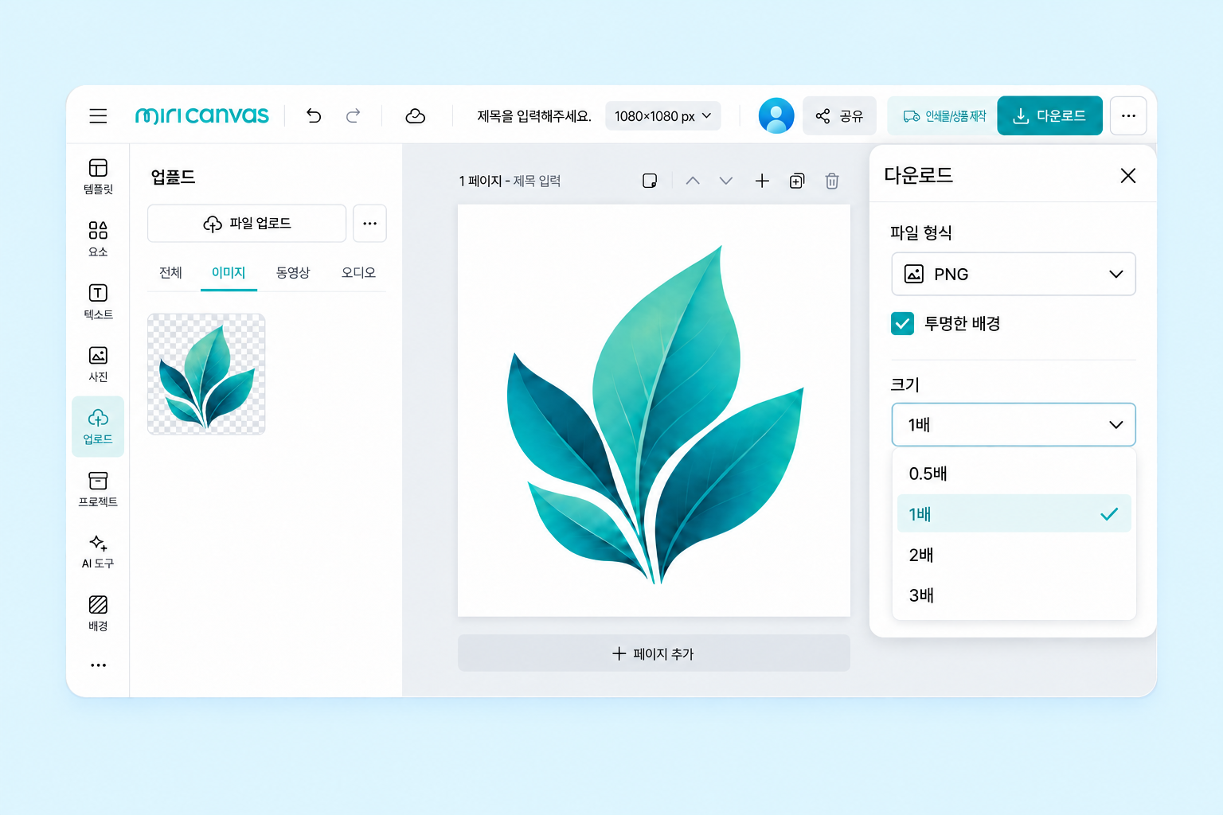
Task: Open the 프로젝트 sidebar panel
Action: [98, 489]
